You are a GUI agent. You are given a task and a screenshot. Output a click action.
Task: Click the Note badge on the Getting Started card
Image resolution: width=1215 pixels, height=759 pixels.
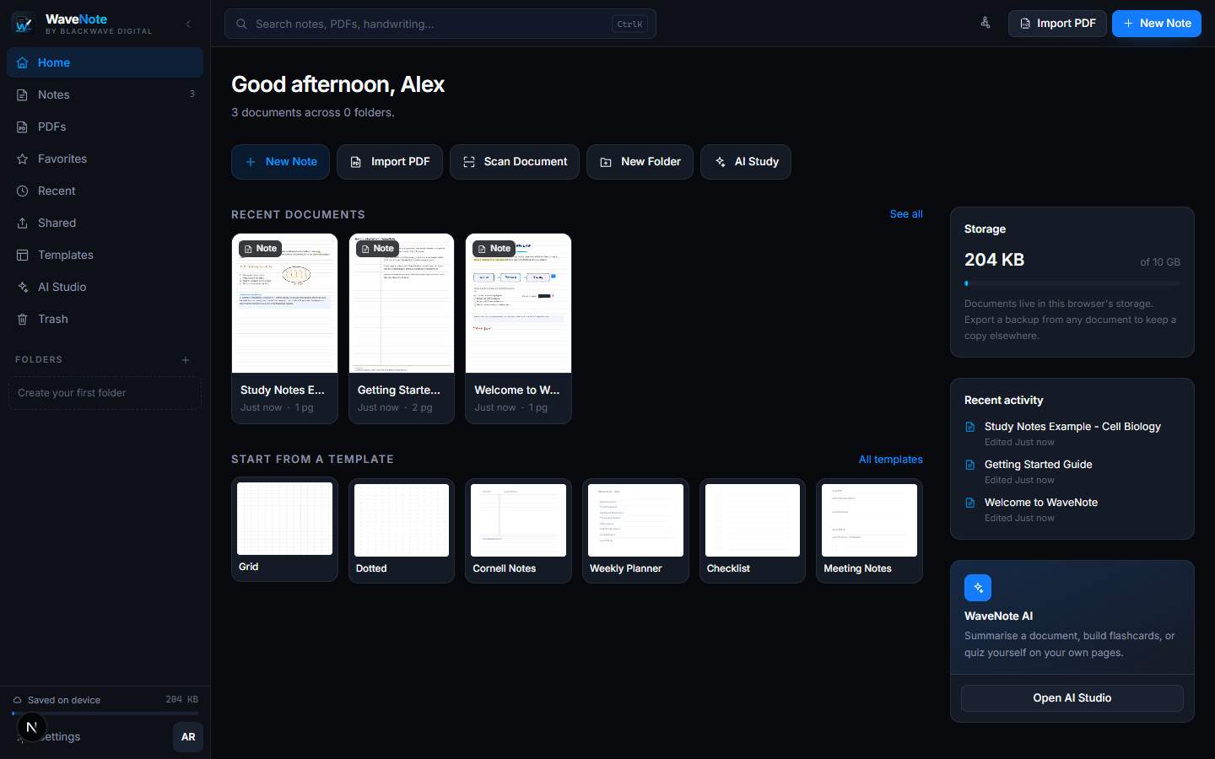click(x=377, y=249)
